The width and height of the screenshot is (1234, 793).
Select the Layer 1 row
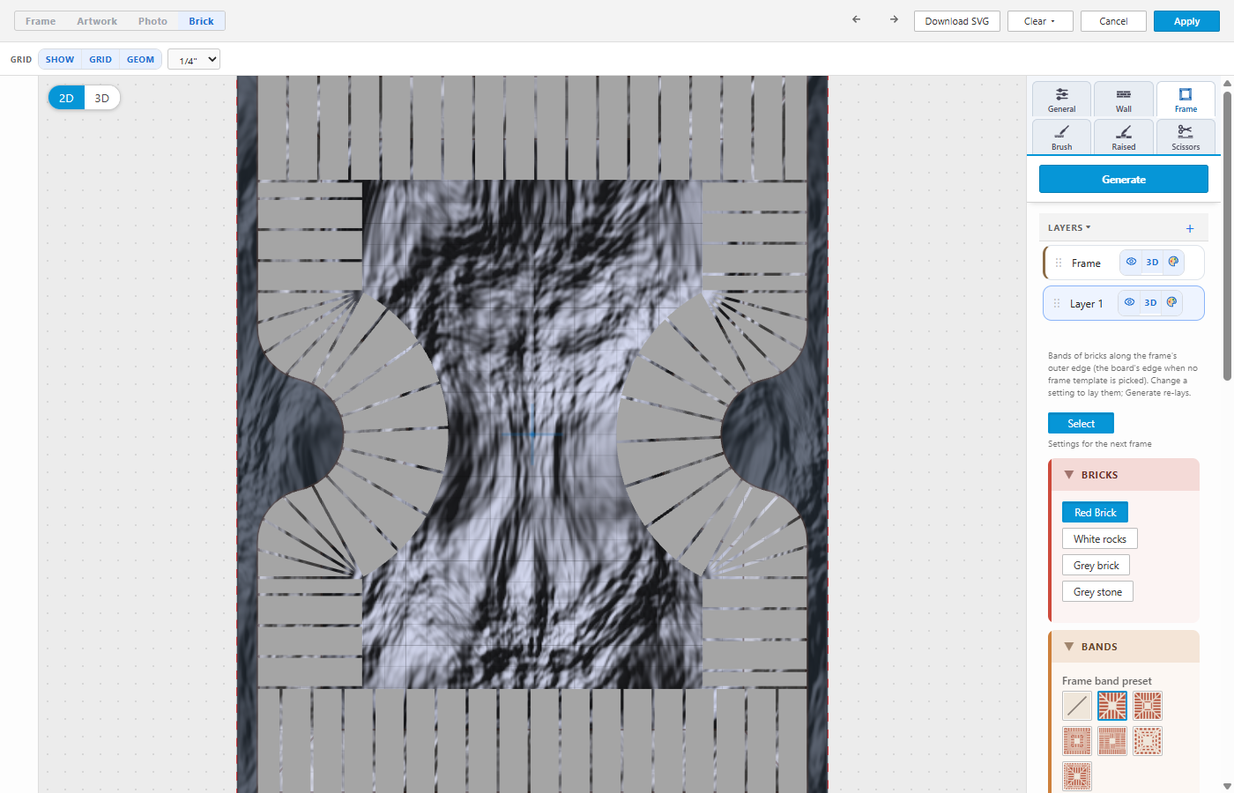pyautogui.click(x=1124, y=303)
